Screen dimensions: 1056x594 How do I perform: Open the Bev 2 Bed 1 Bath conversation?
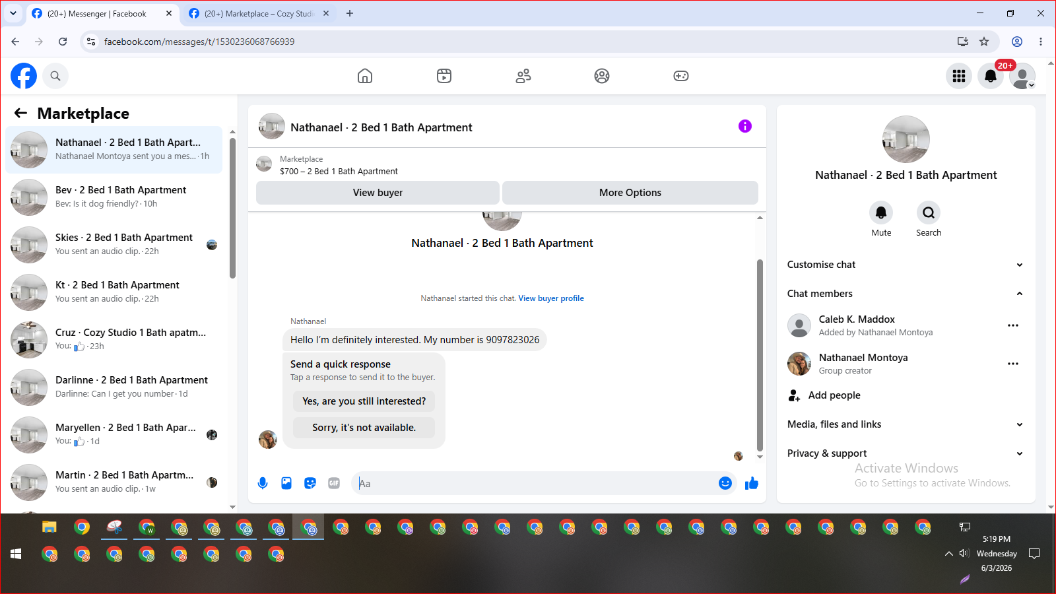tap(114, 197)
